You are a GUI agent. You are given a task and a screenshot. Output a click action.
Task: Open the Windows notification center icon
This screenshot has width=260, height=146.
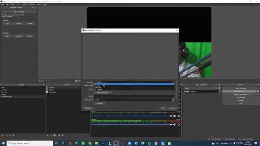tap(256, 143)
